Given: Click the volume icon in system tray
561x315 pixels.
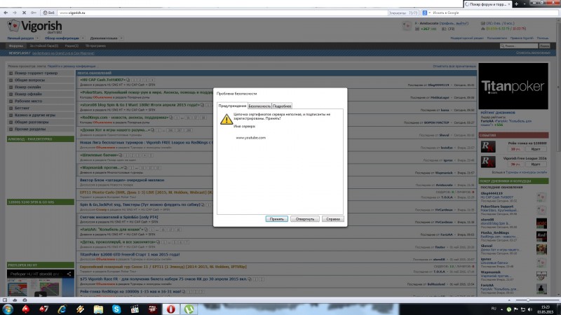Looking at the screenshot, I should [x=530, y=309].
